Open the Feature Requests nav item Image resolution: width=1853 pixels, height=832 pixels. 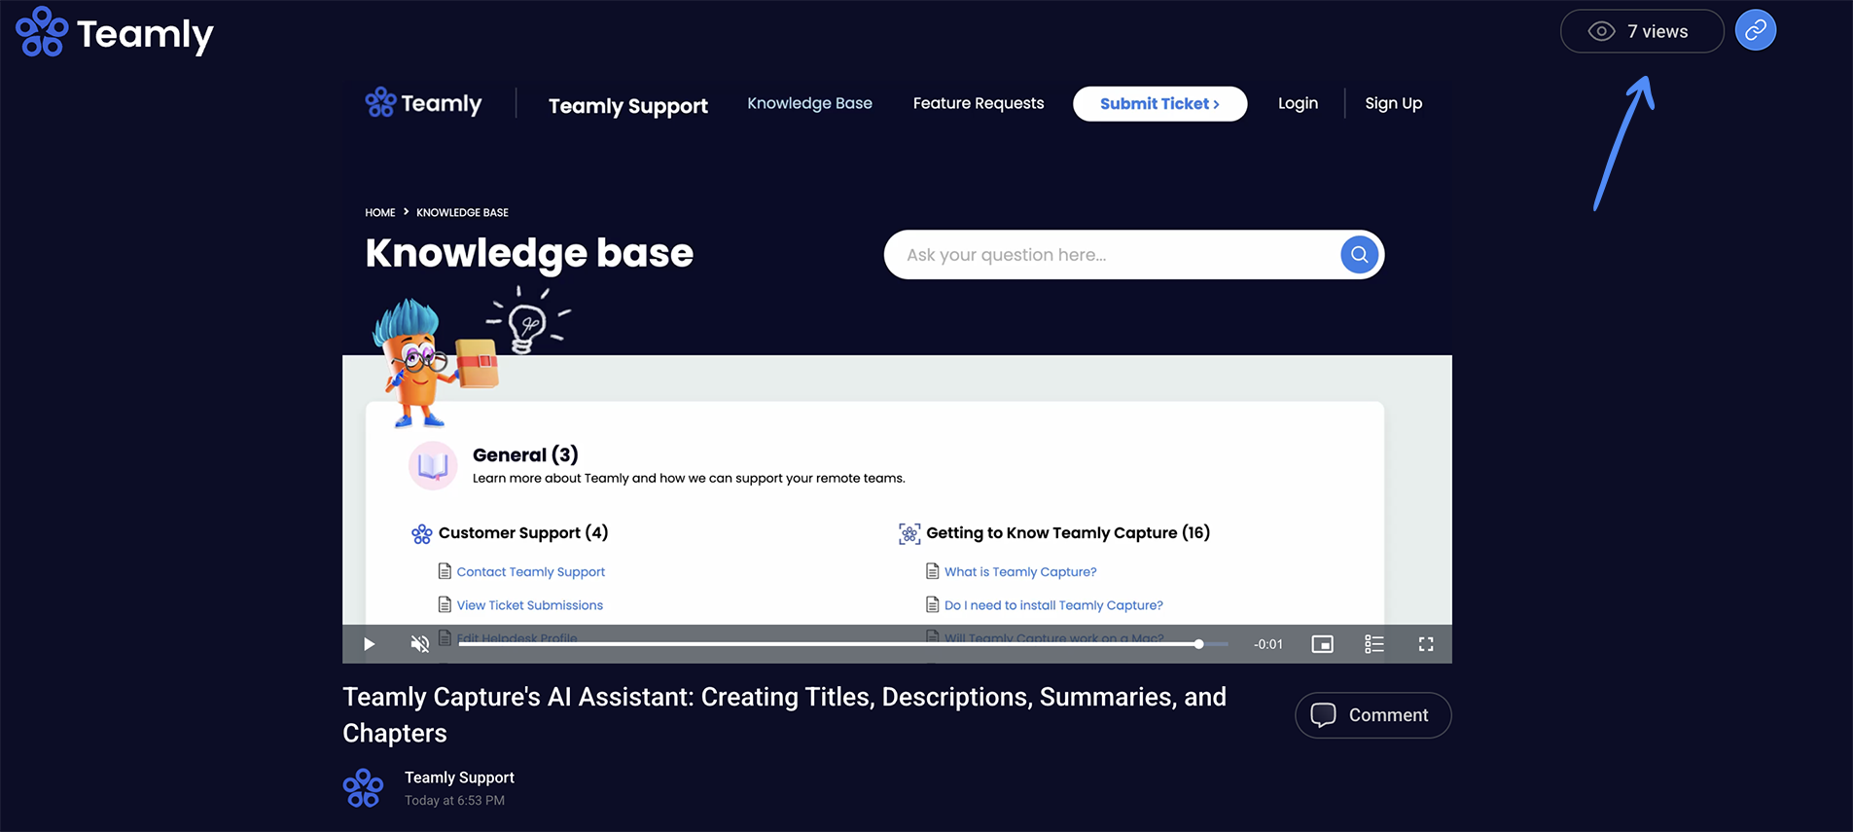pyautogui.click(x=979, y=103)
